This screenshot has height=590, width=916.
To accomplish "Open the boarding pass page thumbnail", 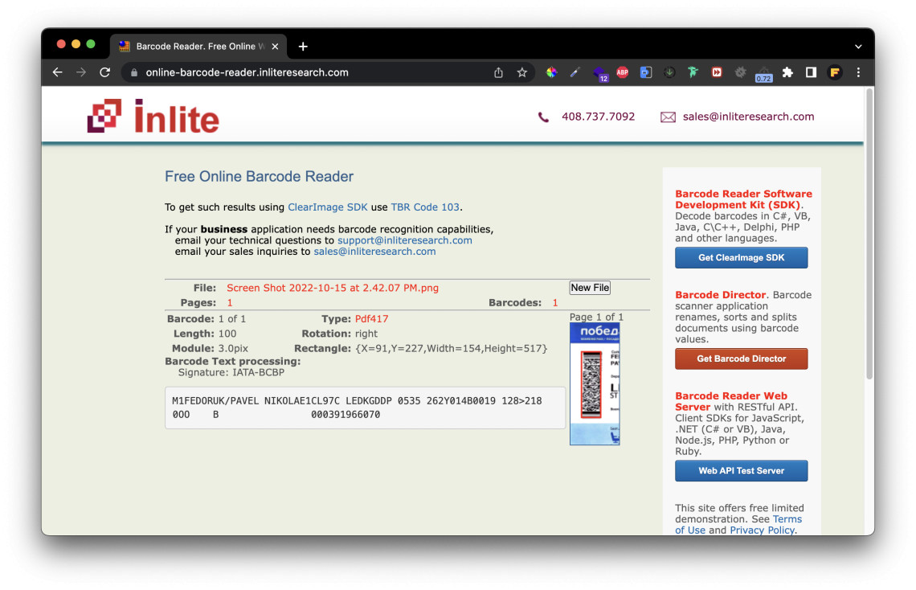I will (595, 384).
